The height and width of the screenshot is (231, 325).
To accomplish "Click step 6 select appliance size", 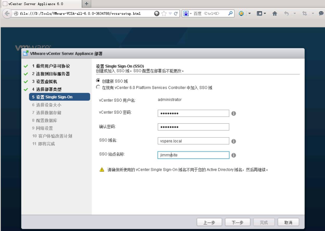I will [47, 105].
